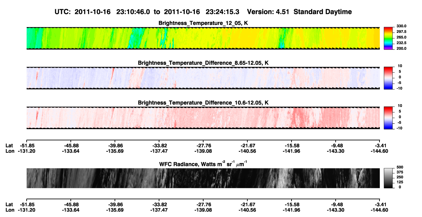Viewport: 422px width, 217px height.
Task: Click longitude -139.08 on the bottom axis
Action: pyautogui.click(x=203, y=210)
